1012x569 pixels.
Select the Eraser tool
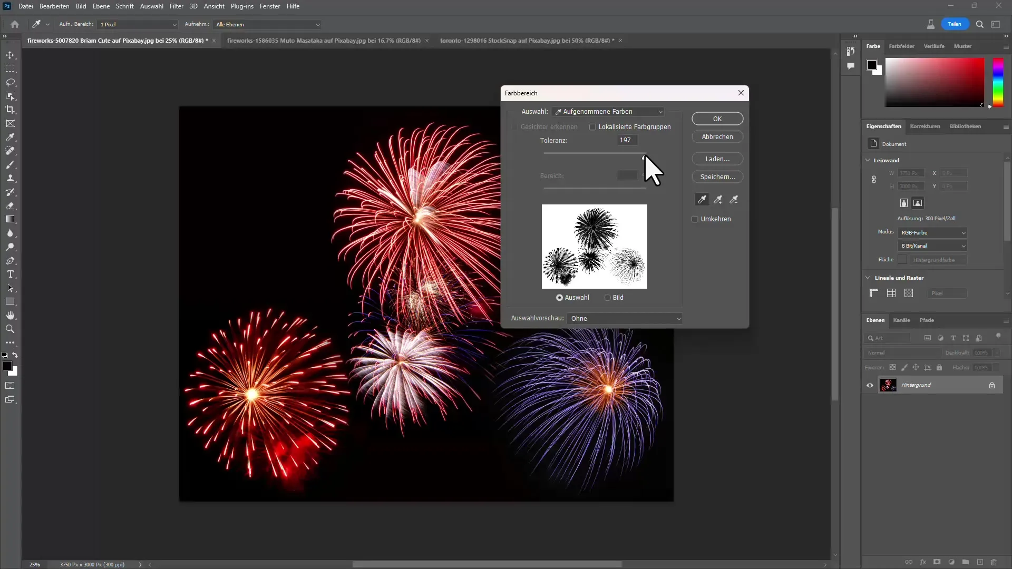(10, 205)
